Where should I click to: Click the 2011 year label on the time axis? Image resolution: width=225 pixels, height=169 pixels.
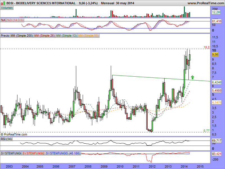click(136, 166)
